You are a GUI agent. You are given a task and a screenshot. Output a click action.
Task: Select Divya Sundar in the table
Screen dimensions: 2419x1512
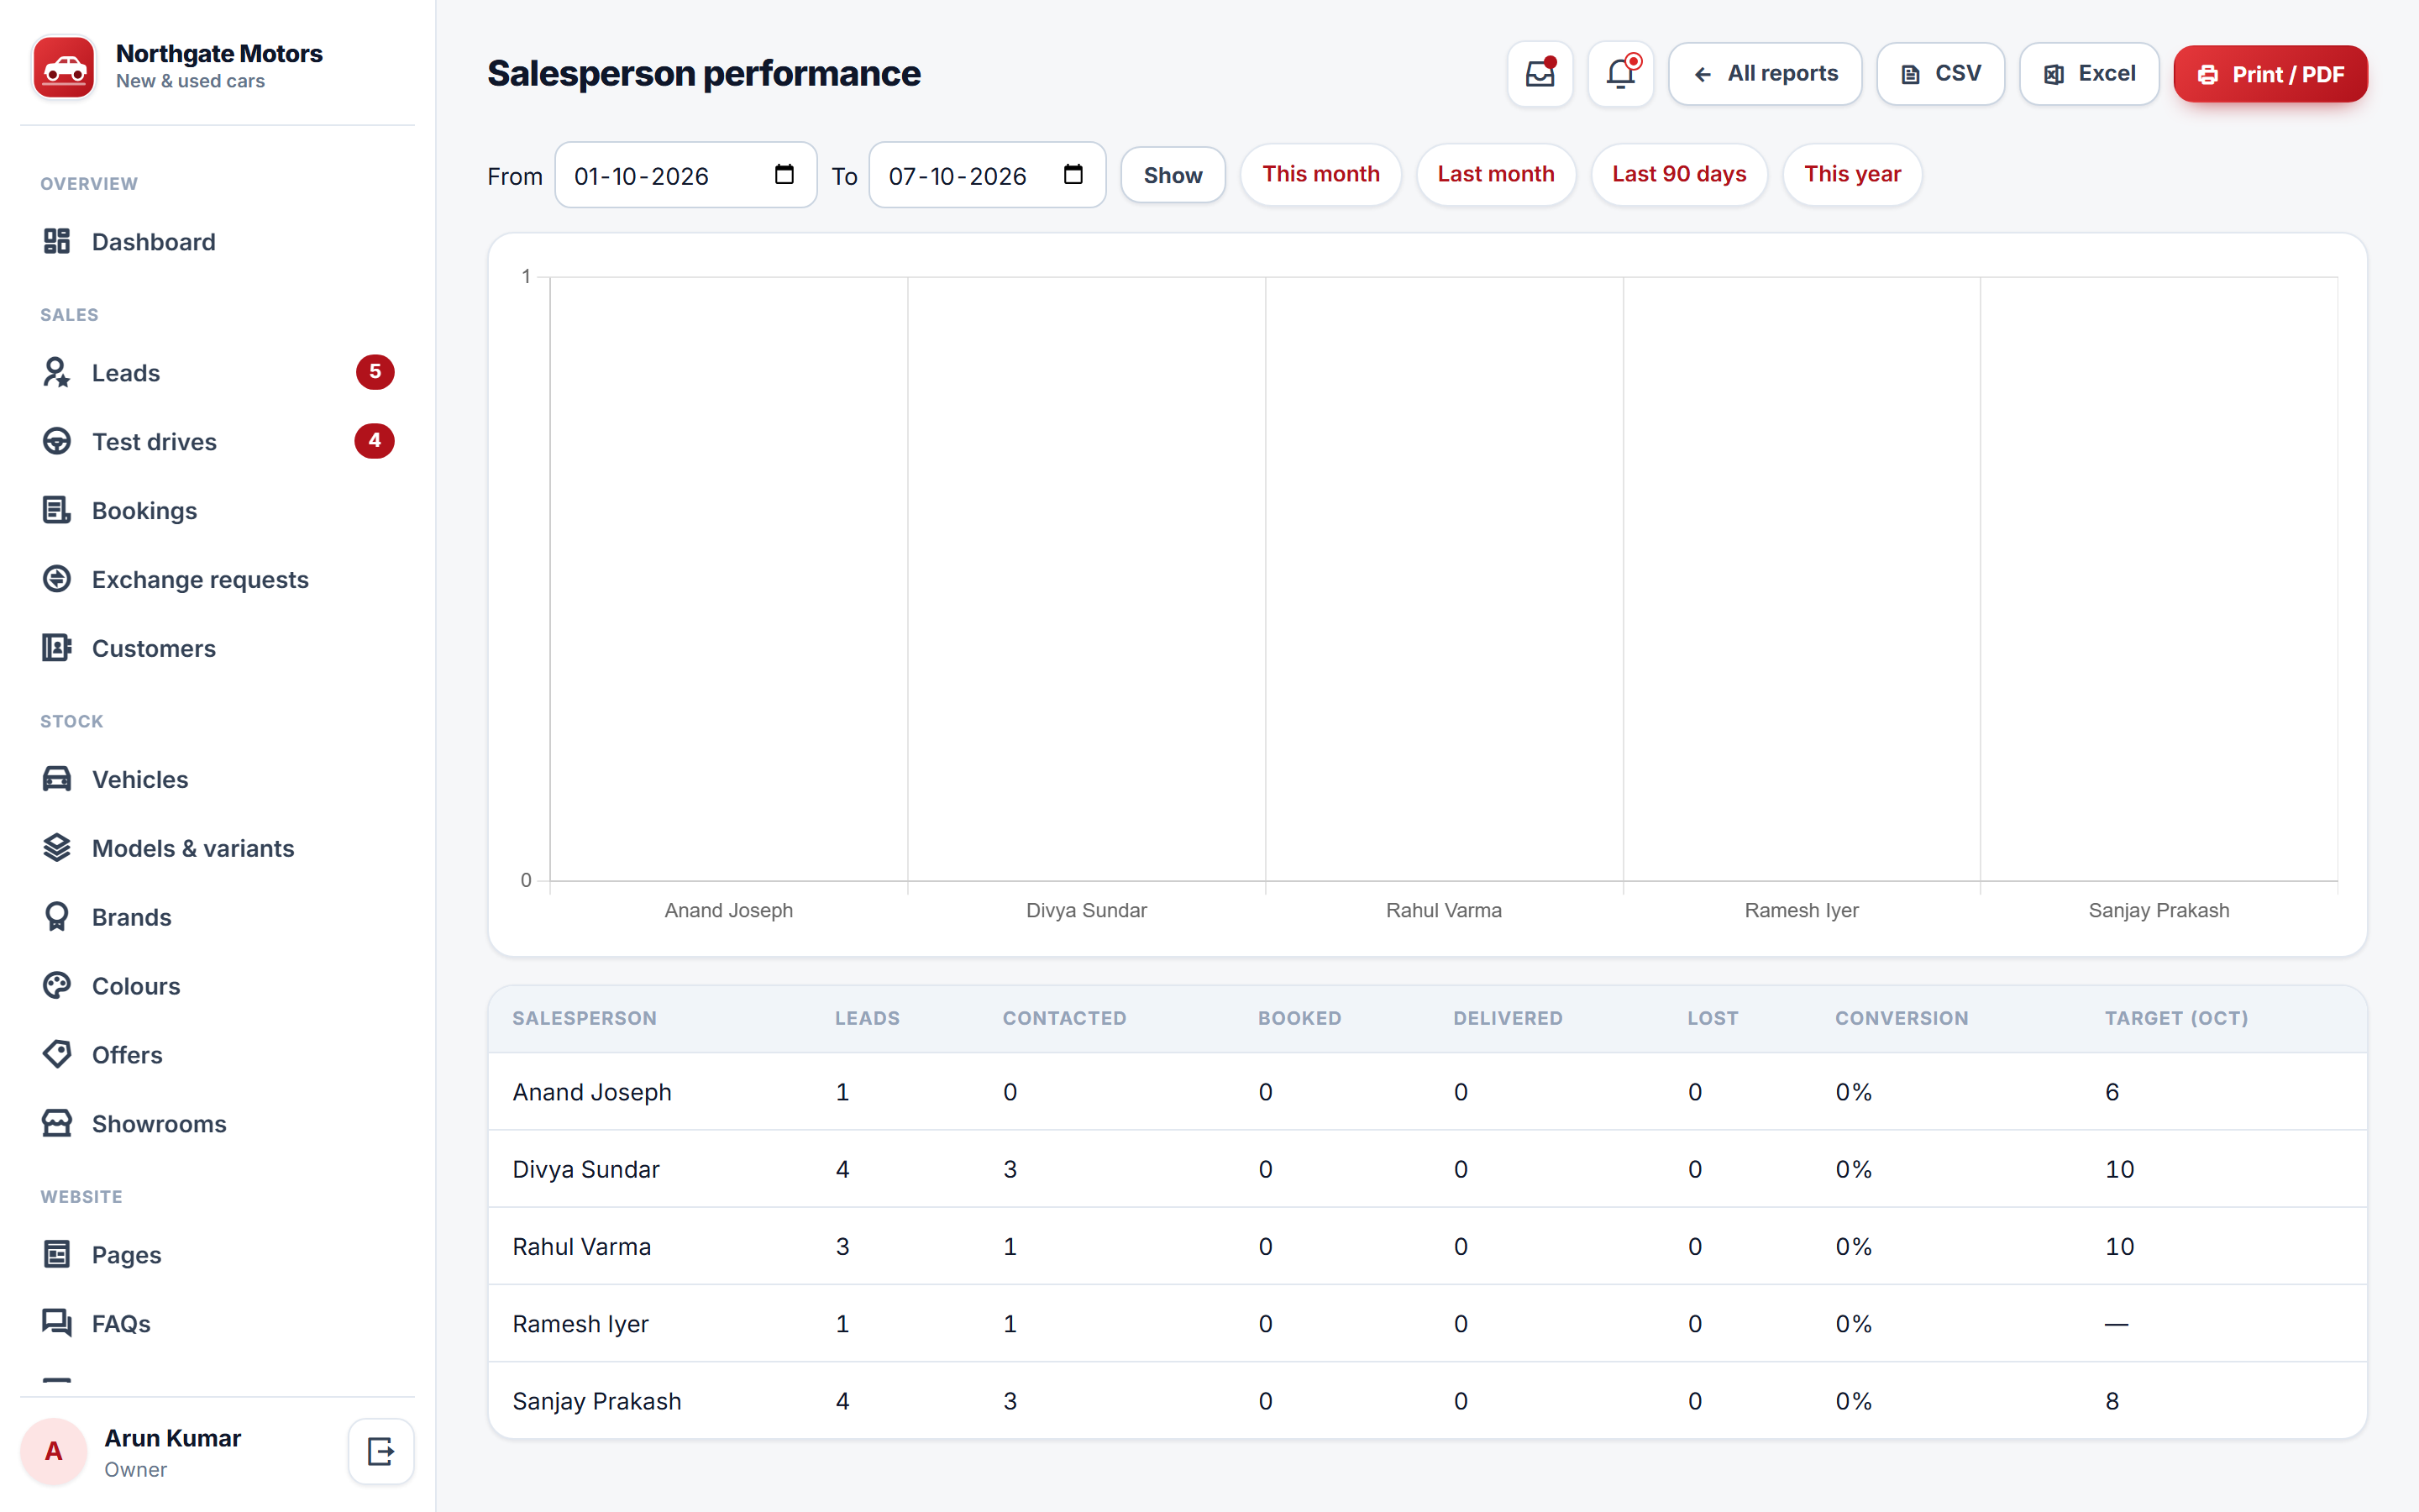(x=585, y=1169)
